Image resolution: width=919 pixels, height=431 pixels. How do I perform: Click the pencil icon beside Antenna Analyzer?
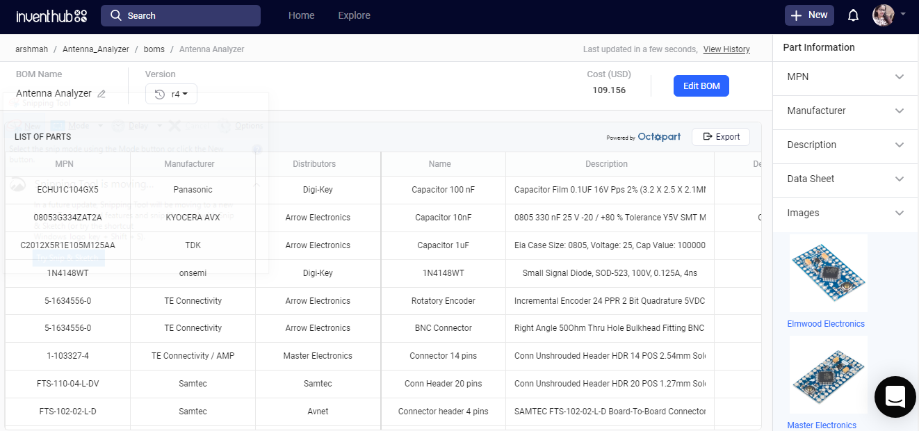click(101, 93)
